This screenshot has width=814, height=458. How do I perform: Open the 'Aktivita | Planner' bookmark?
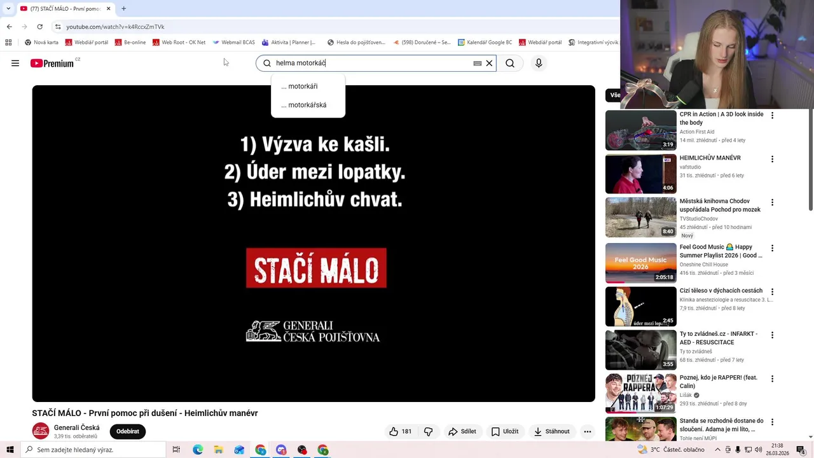click(x=289, y=43)
